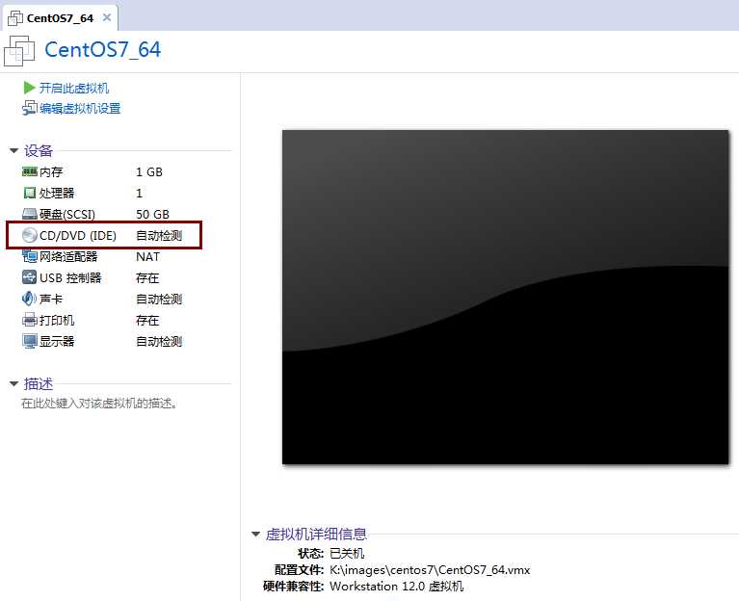Click the description field 在此处键入对该虚拟机的描述
The height and width of the screenshot is (601, 739).
(x=99, y=404)
